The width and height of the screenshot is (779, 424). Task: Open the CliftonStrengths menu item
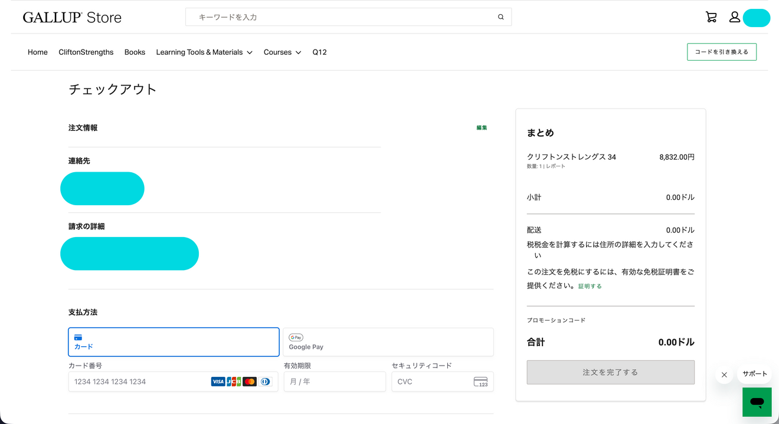pos(86,52)
